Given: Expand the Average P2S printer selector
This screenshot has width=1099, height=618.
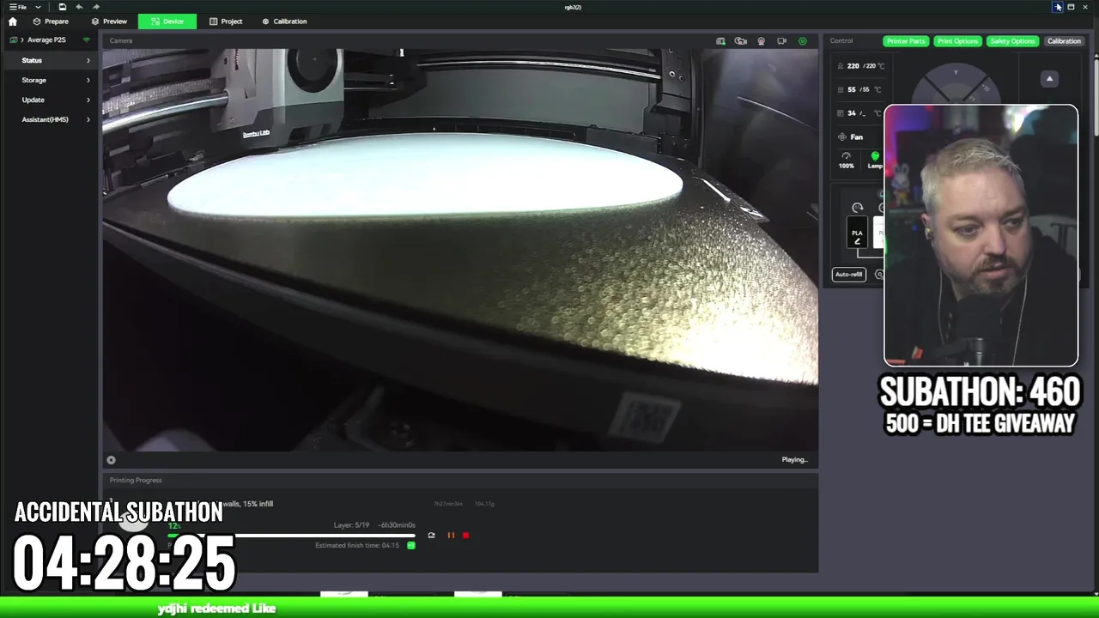Looking at the screenshot, I should tap(43, 40).
